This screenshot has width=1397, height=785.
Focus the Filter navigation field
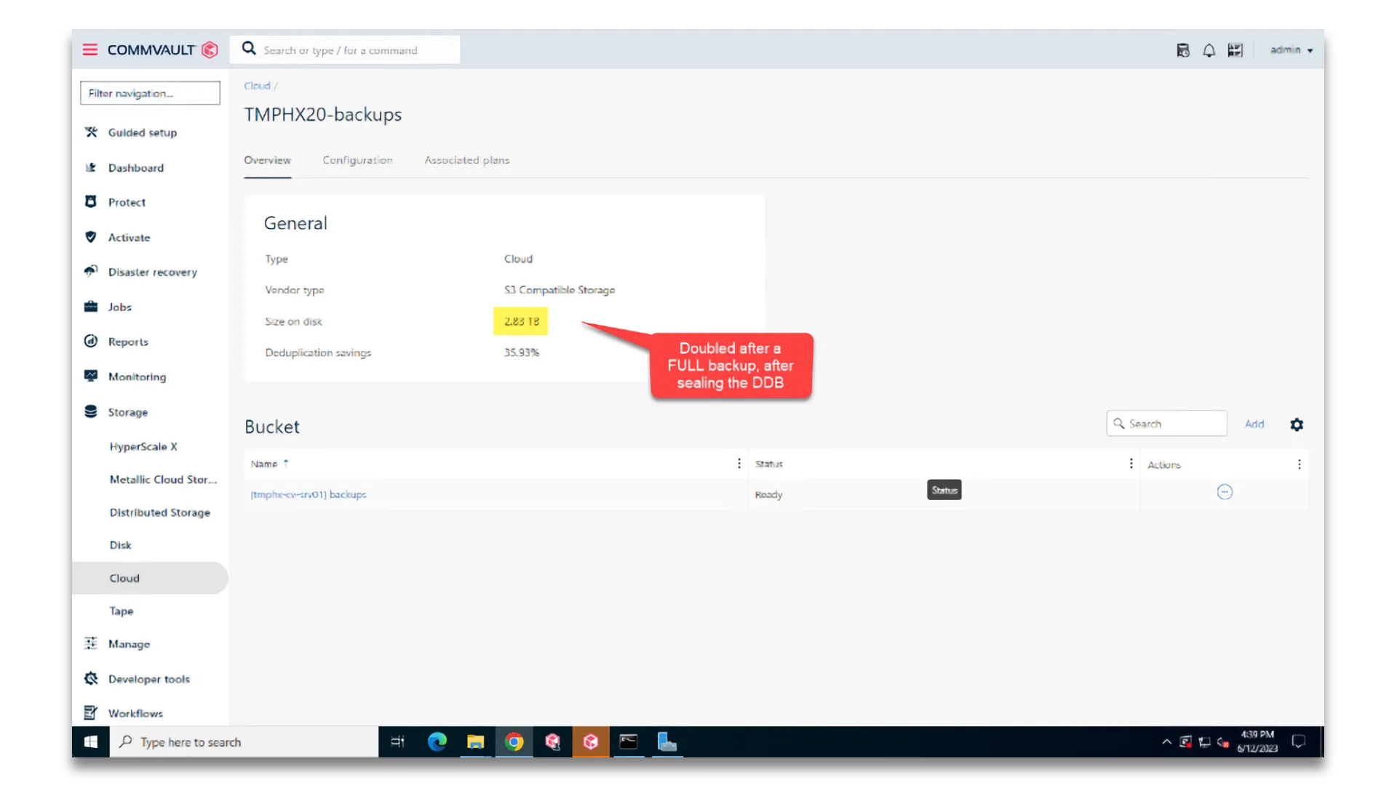[x=150, y=93]
